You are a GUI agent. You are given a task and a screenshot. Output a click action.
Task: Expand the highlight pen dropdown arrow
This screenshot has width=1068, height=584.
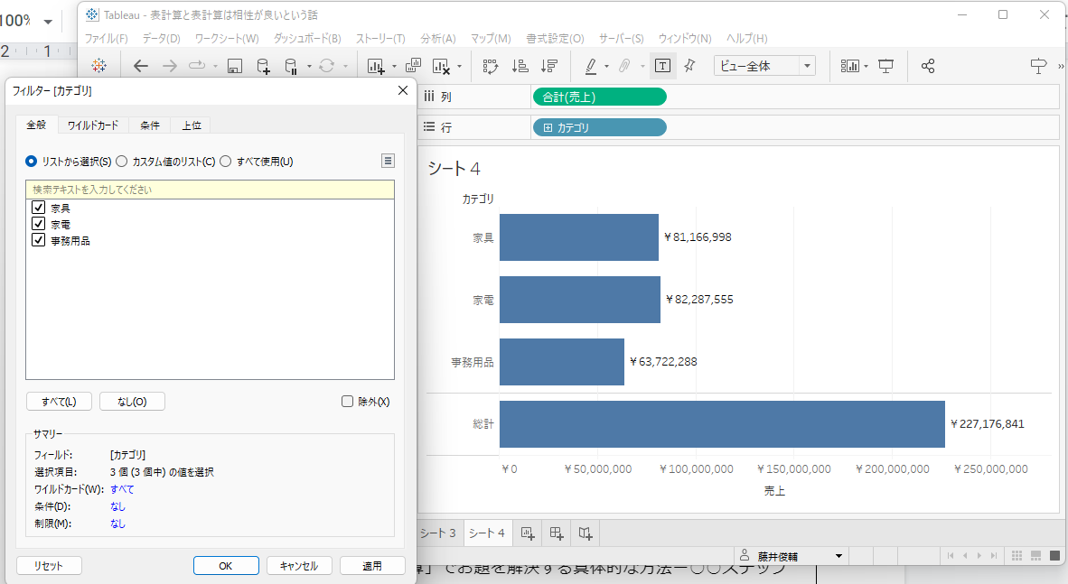click(x=606, y=67)
